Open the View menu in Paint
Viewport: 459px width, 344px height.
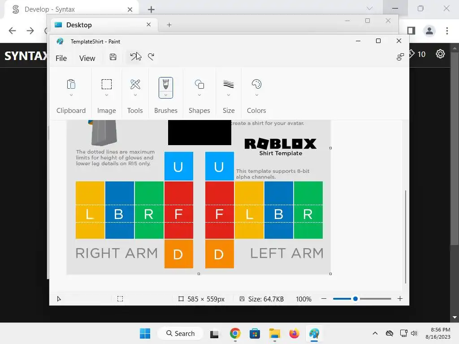(87, 58)
